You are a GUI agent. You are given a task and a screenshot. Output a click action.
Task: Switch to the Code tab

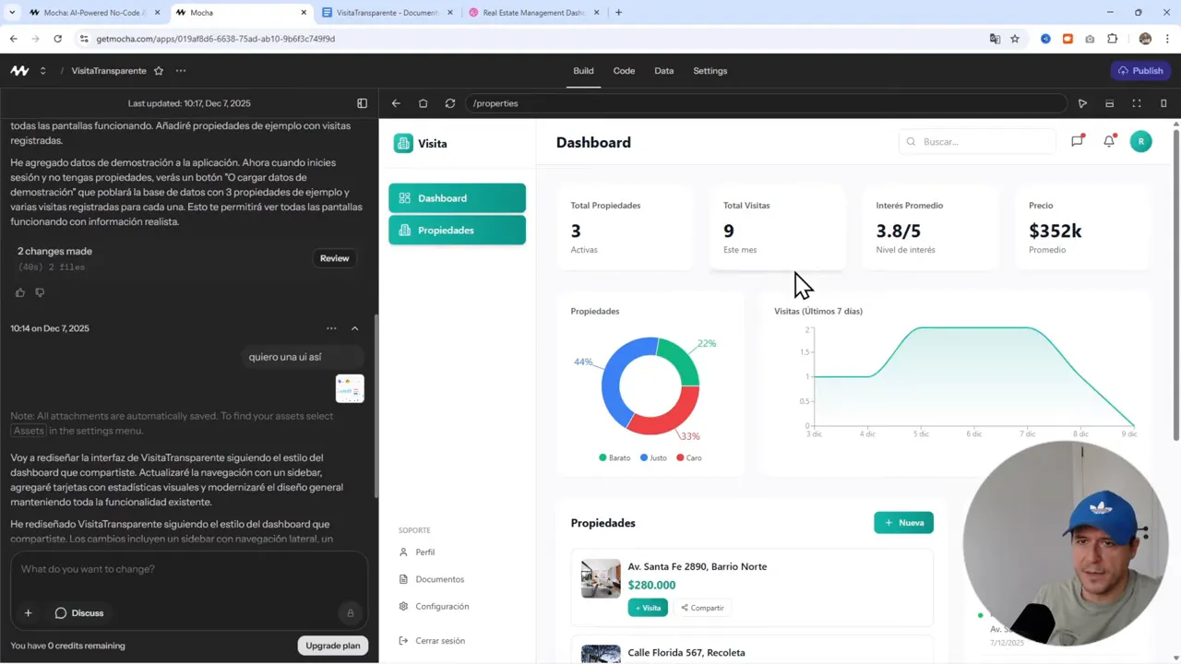[x=624, y=70]
